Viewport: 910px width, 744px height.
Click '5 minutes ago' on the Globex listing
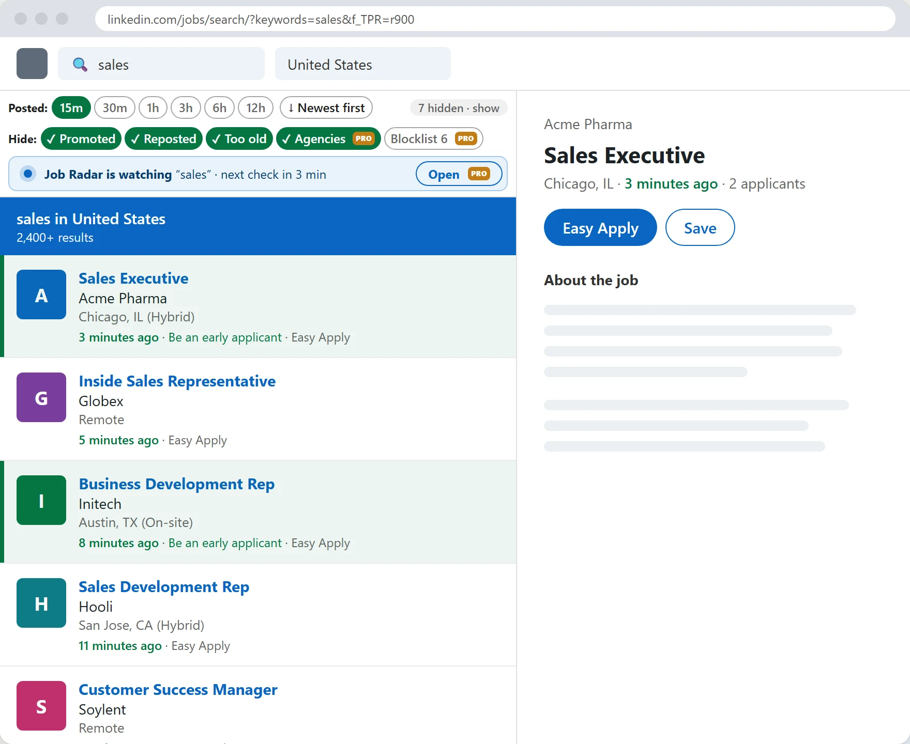click(x=118, y=440)
